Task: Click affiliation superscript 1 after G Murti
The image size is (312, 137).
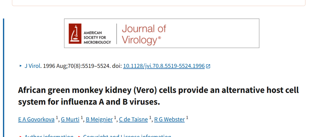Action: [82, 117]
